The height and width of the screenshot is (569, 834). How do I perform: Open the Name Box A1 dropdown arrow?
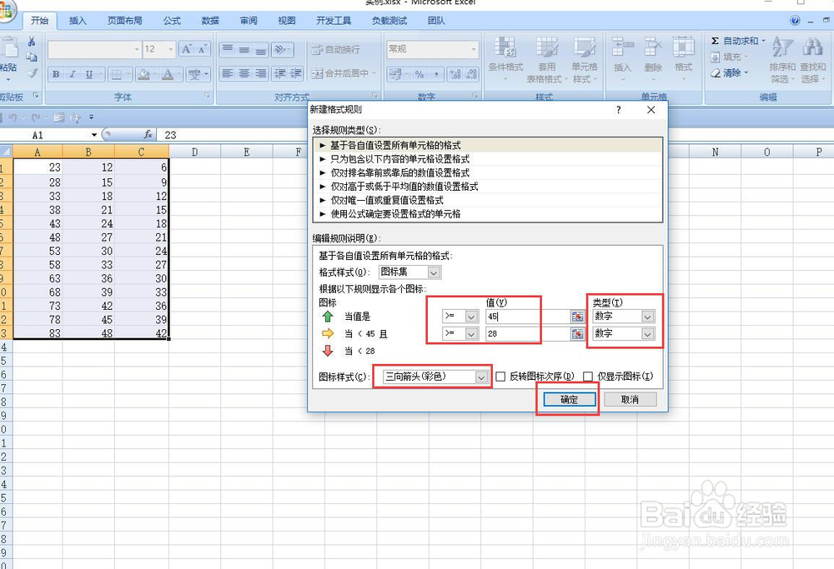click(94, 135)
